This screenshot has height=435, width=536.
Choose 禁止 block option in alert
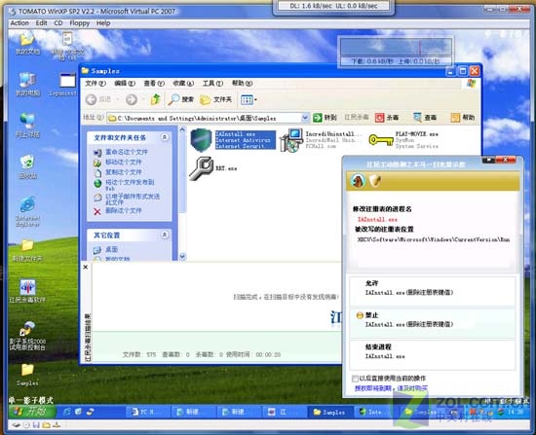pos(432,323)
